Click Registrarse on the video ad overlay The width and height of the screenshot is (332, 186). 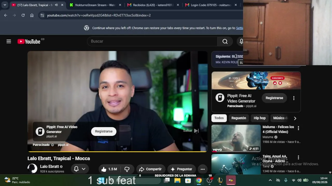pos(104,131)
